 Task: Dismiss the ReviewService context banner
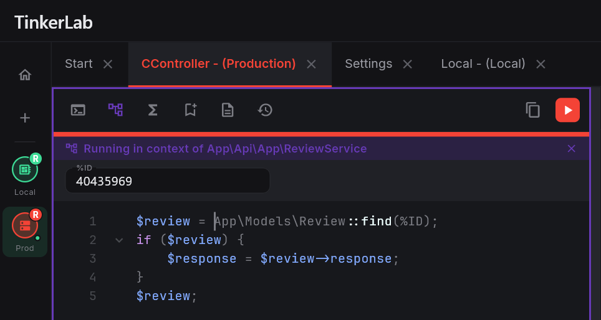pos(572,149)
